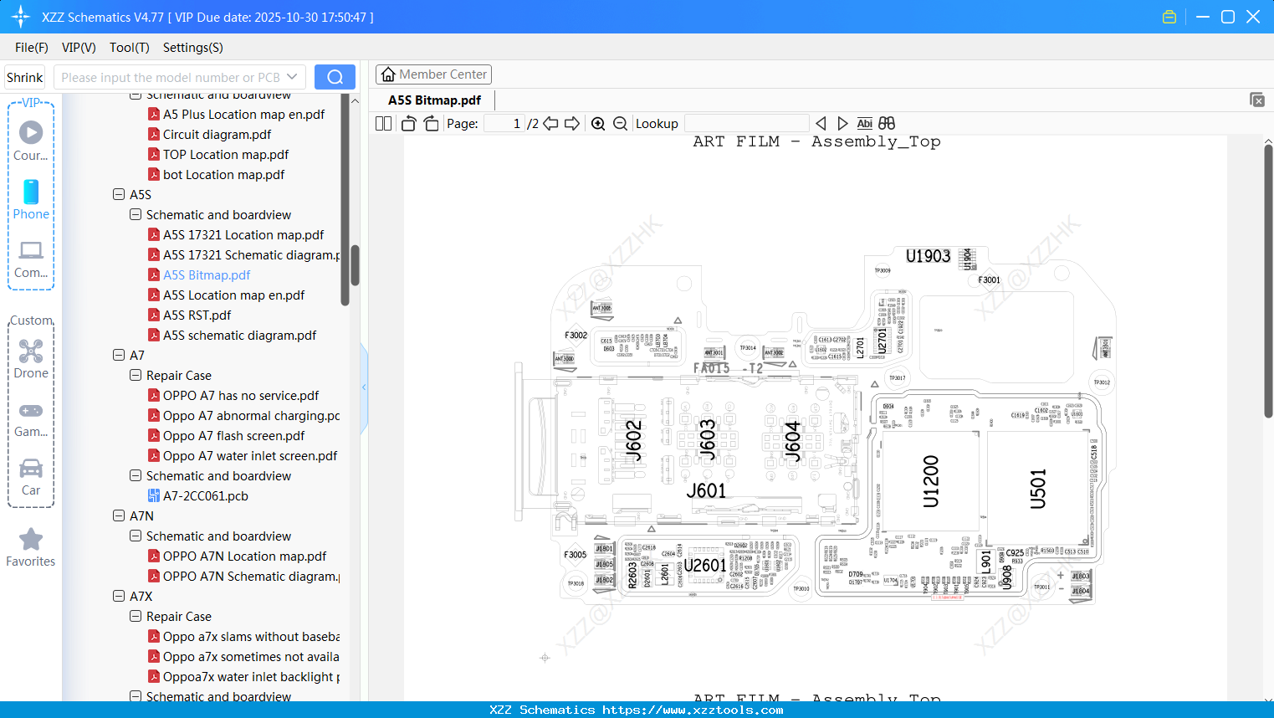Toggle dual-page view mode
Image resolution: width=1274 pixels, height=718 pixels.
click(382, 122)
